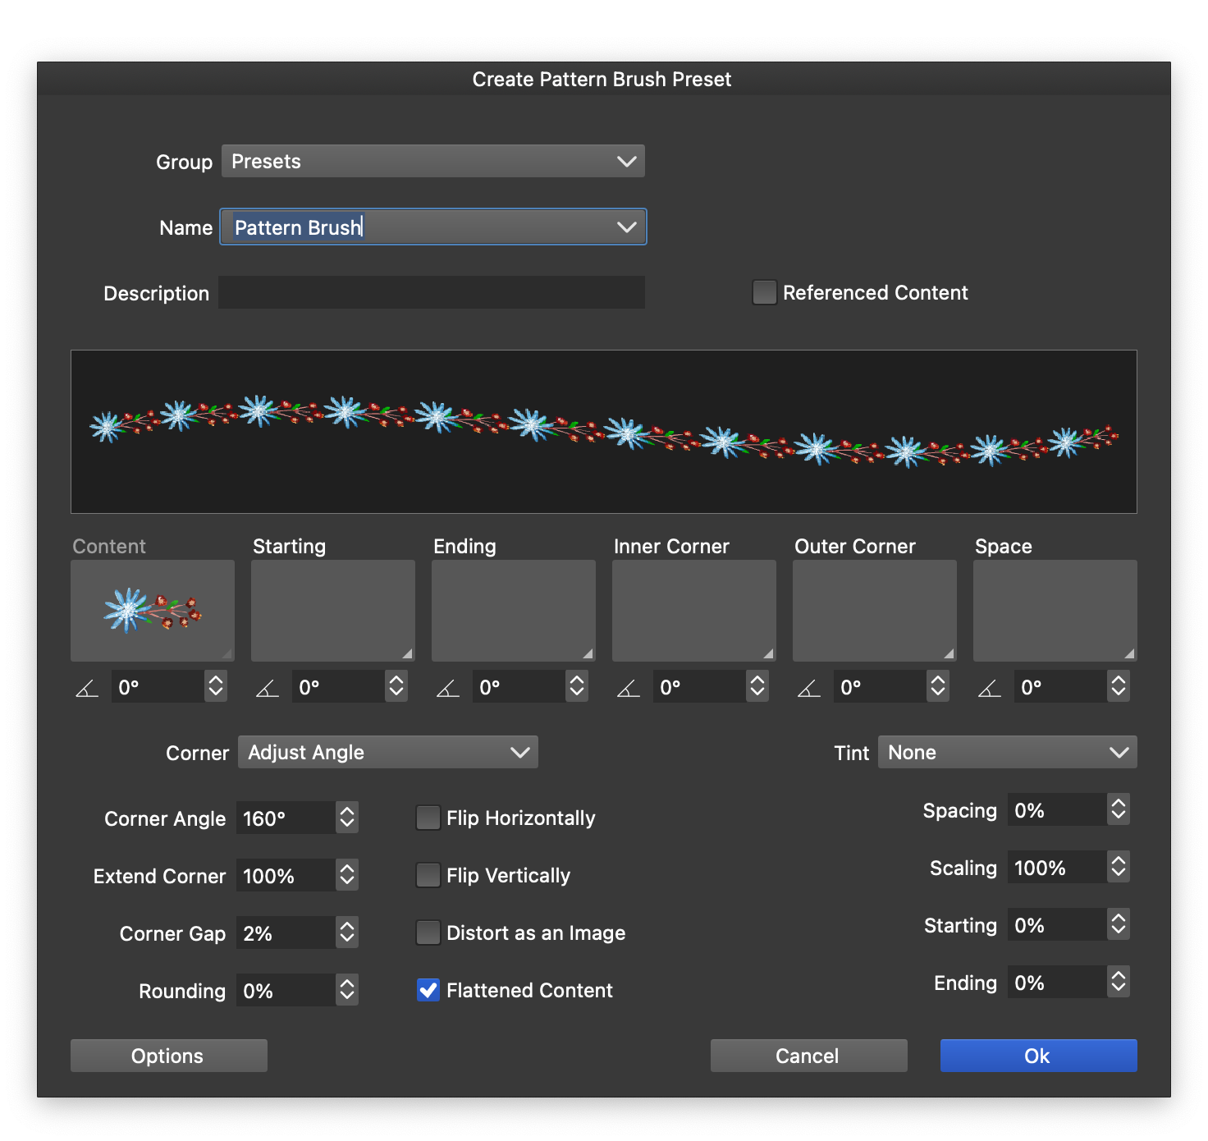Click the Content brush tile thumbnail
Viewport: 1208px width, 1141px height.
(x=153, y=611)
